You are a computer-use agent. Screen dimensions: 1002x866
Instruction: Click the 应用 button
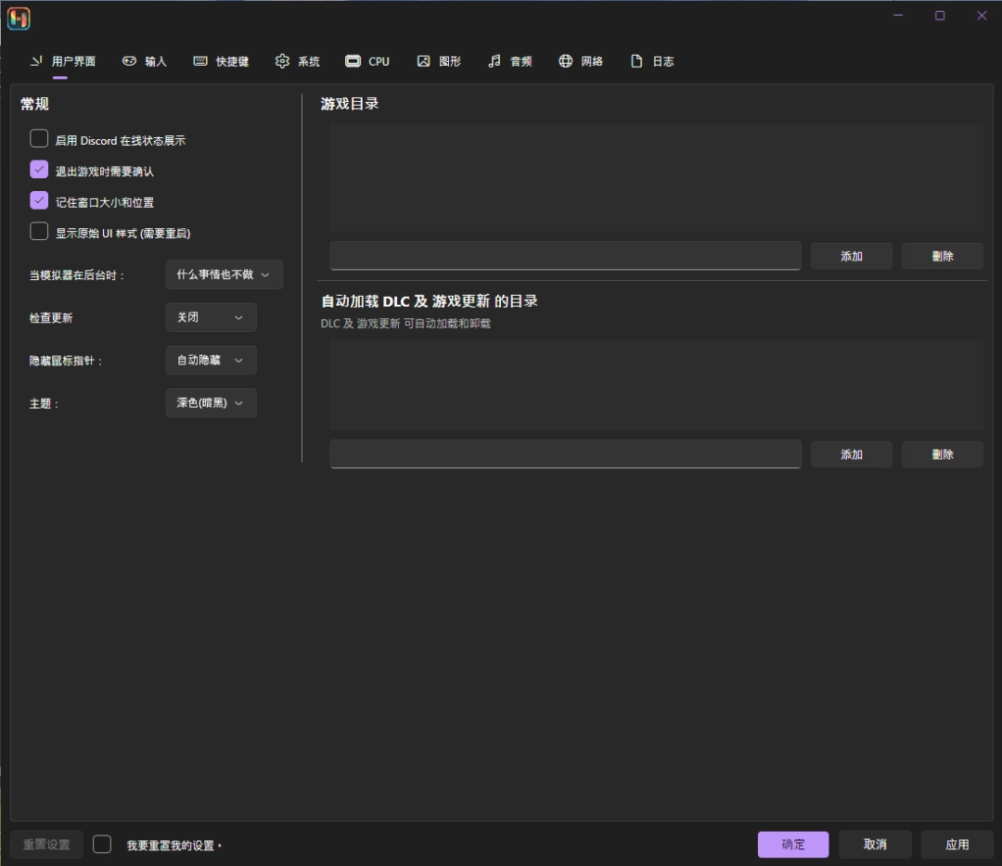click(957, 845)
